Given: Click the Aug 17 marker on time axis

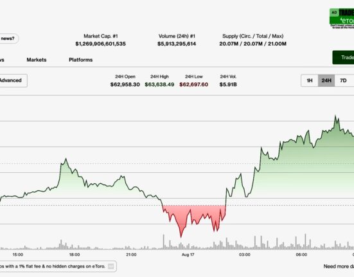Looking at the screenshot, I should coord(188,255).
